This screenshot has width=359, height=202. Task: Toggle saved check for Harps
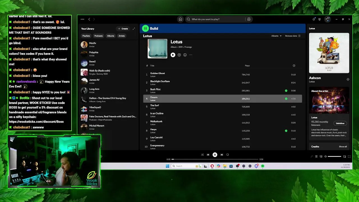(x=286, y=131)
